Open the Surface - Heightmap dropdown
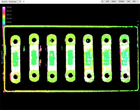The height and width of the screenshot is (110, 140). (11, 1)
